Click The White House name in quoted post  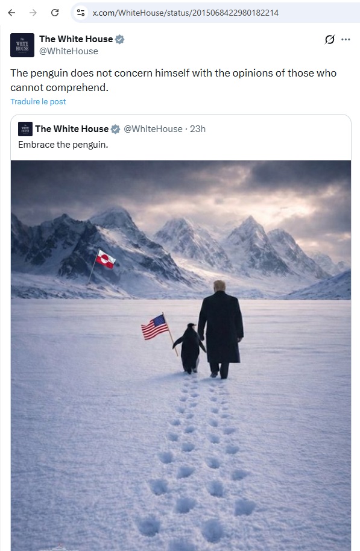[x=72, y=129]
